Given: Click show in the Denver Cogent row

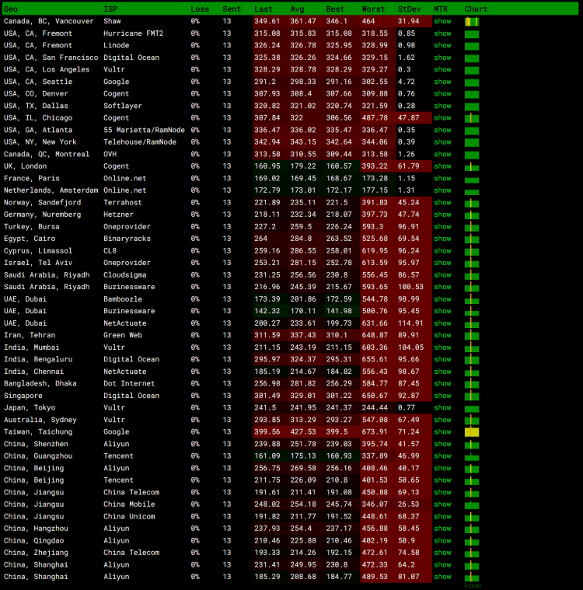Looking at the screenshot, I should coord(442,94).
